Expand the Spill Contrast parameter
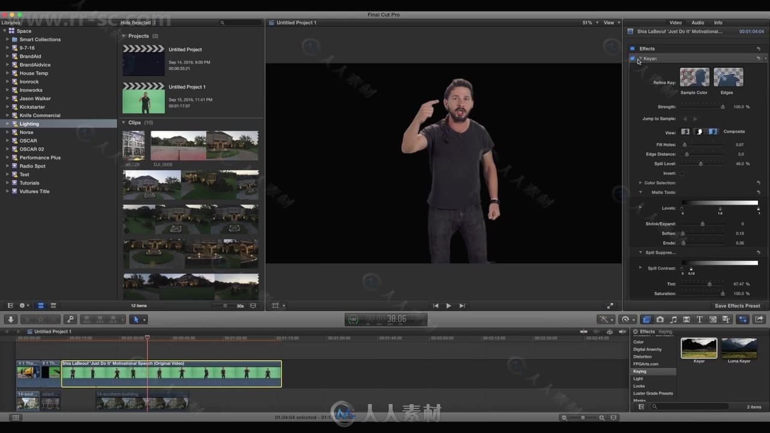The image size is (770, 433). click(640, 268)
